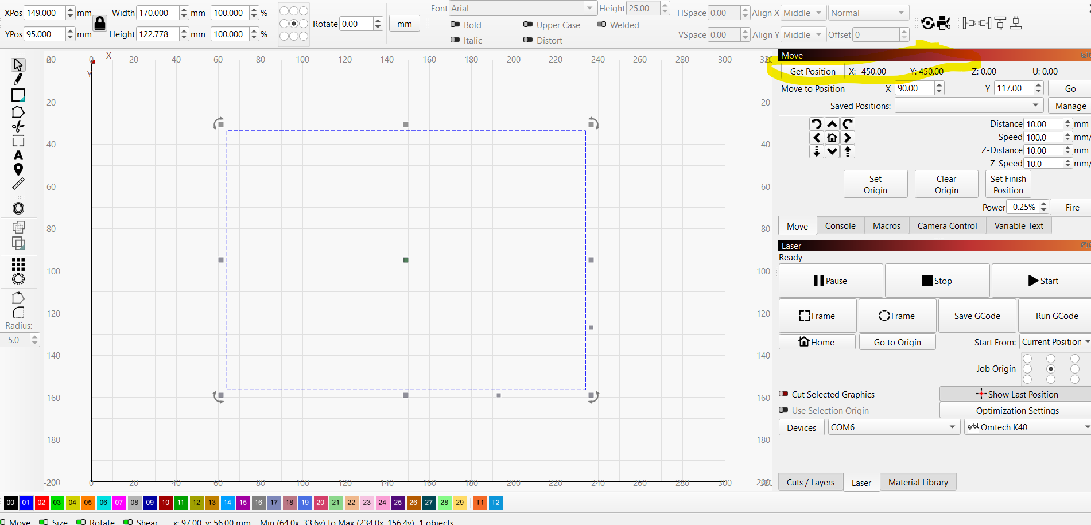Image resolution: width=1091 pixels, height=525 pixels.
Task: Pick the Measure ruler tool
Action: (18, 184)
